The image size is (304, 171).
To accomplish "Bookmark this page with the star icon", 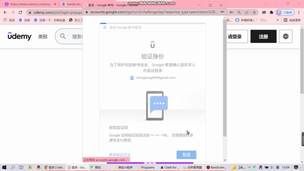I will (254, 12).
